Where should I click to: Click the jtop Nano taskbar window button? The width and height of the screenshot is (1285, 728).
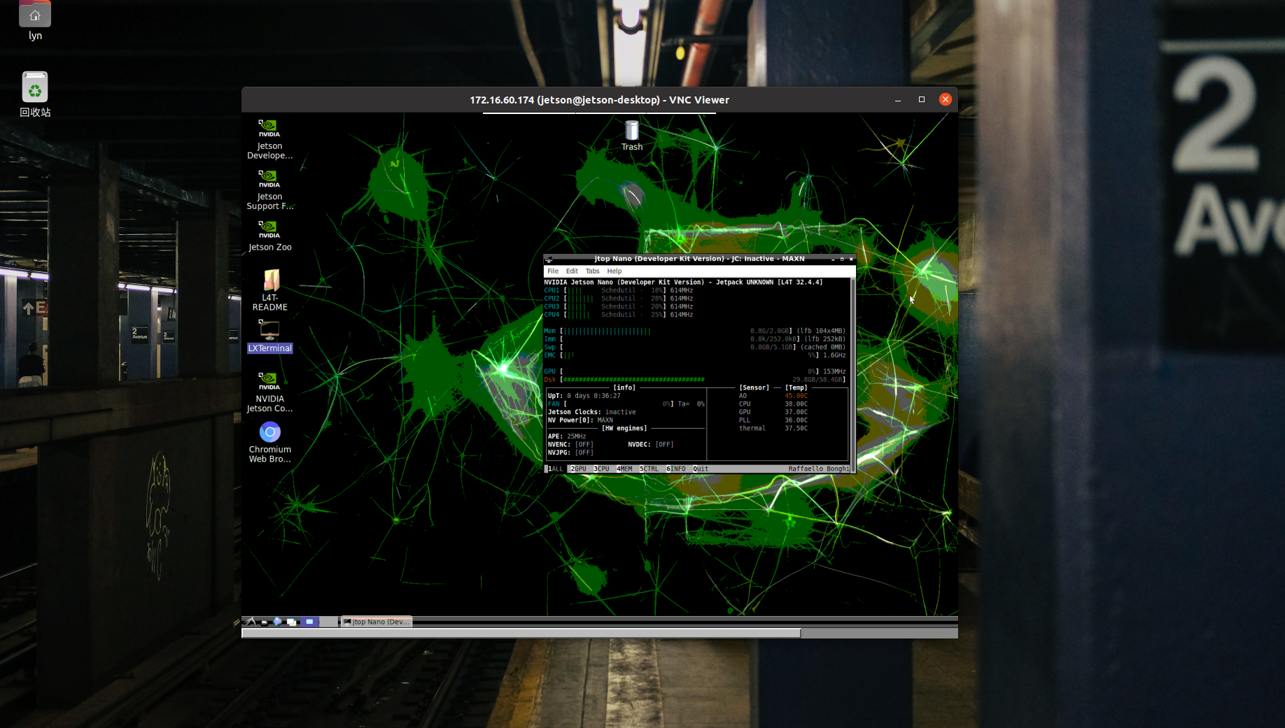tap(377, 622)
